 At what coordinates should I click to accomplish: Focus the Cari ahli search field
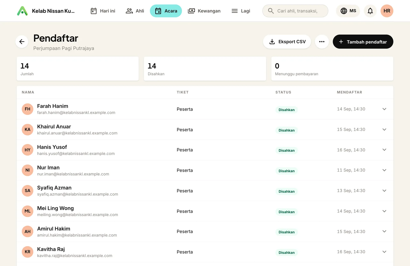295,11
